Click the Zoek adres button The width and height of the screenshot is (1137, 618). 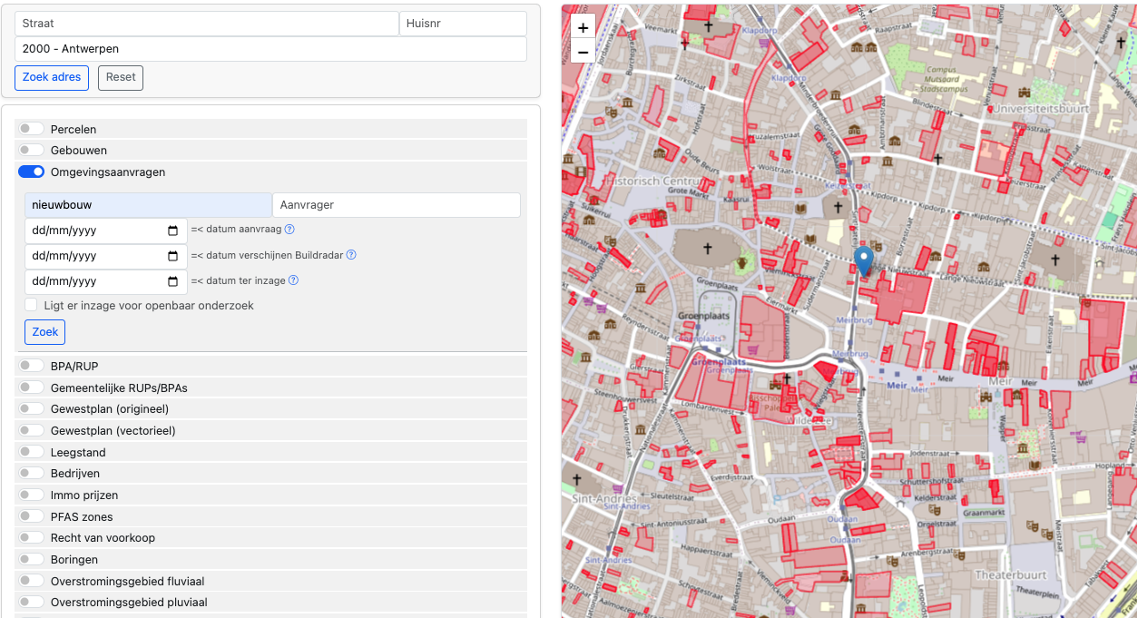coord(52,77)
